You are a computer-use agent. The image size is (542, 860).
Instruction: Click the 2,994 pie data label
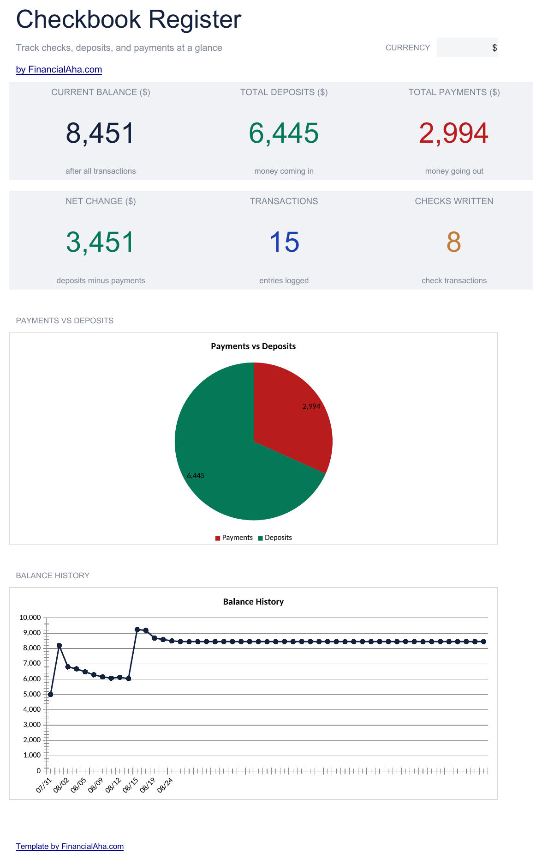pyautogui.click(x=311, y=406)
